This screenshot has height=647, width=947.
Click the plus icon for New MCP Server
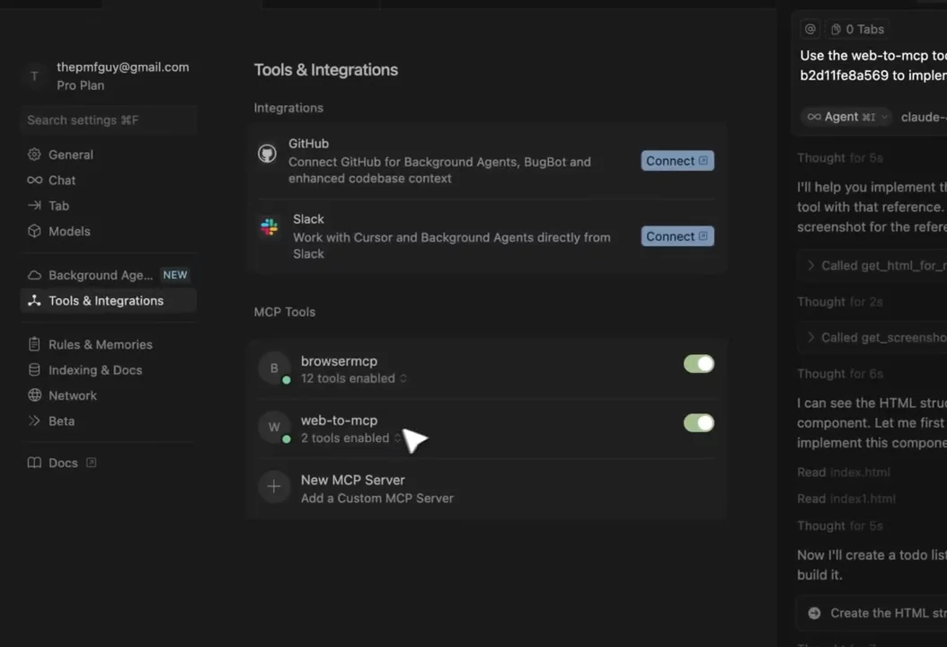pos(274,487)
